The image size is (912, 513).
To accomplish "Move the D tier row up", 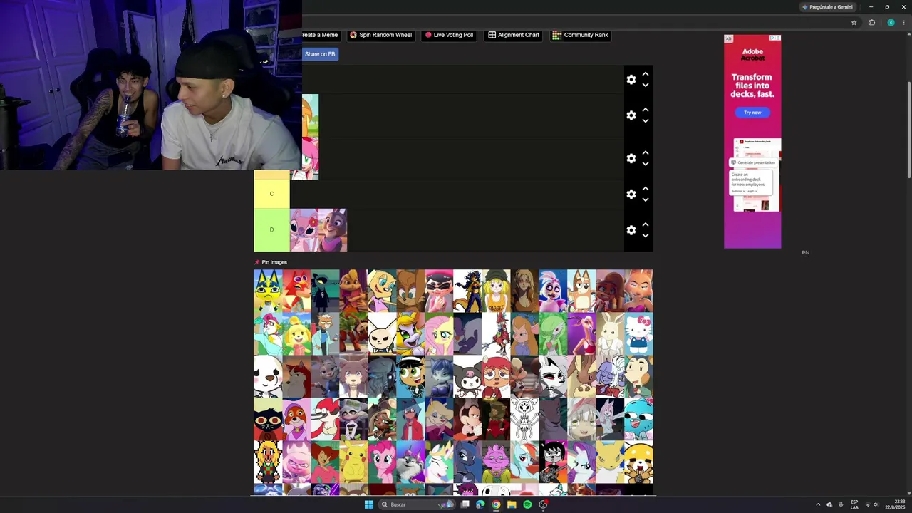I will click(x=646, y=224).
